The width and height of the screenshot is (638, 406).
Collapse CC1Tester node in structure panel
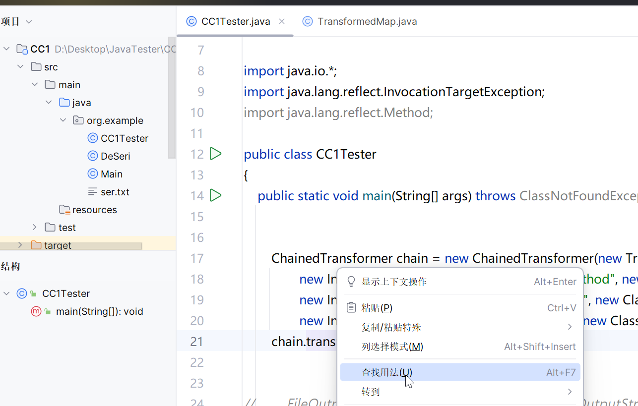click(6, 293)
